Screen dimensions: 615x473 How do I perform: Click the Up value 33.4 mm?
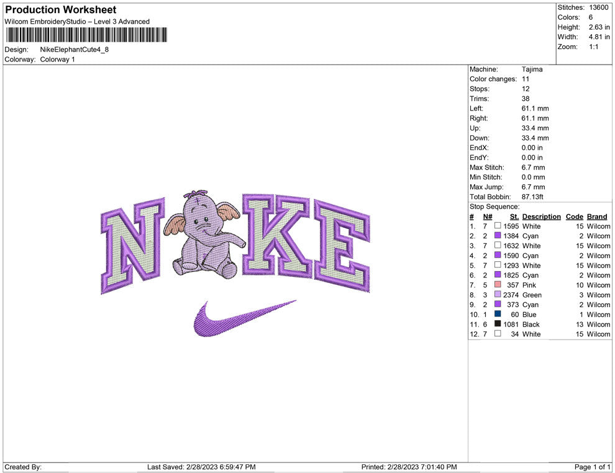tap(535, 128)
